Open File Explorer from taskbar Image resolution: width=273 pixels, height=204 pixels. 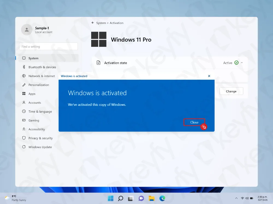[152, 199]
